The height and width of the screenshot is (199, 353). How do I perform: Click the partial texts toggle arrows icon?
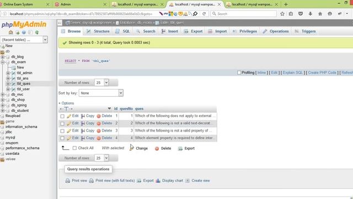(66, 109)
